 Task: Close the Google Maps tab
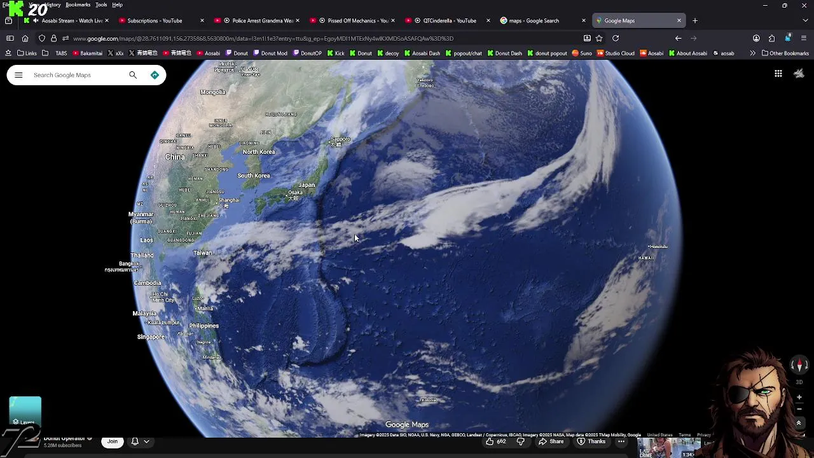click(x=679, y=20)
